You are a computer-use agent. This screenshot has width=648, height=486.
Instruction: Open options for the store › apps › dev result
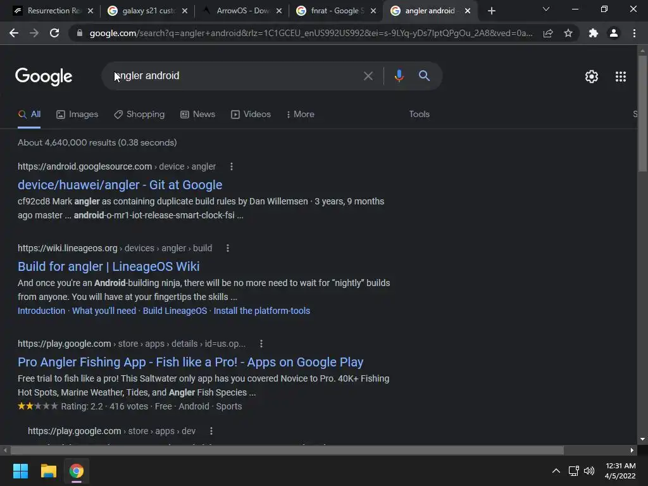coord(211,431)
